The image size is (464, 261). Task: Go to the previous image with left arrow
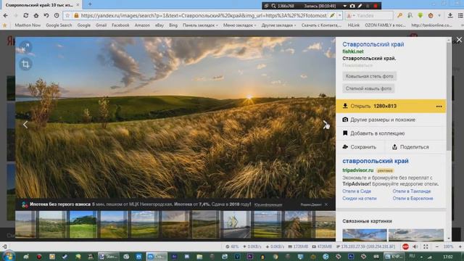(x=25, y=125)
